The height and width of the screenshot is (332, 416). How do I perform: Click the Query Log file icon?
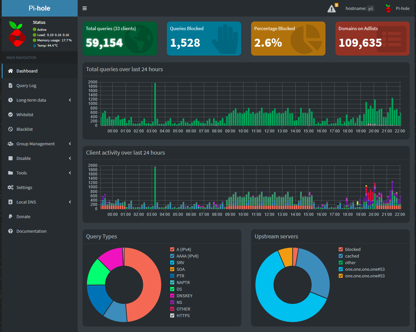10,85
